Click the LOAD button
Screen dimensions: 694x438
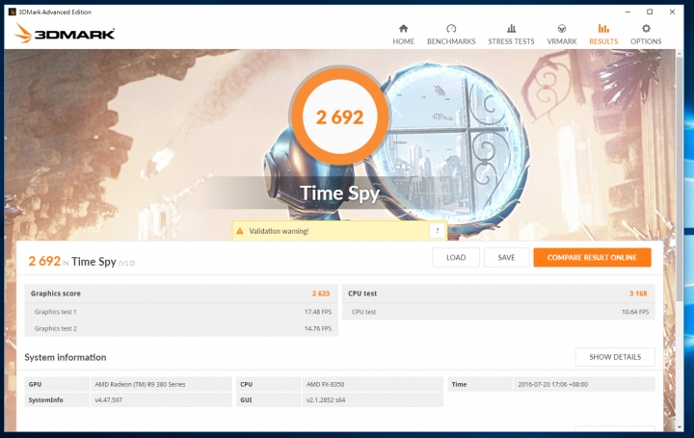pos(456,258)
